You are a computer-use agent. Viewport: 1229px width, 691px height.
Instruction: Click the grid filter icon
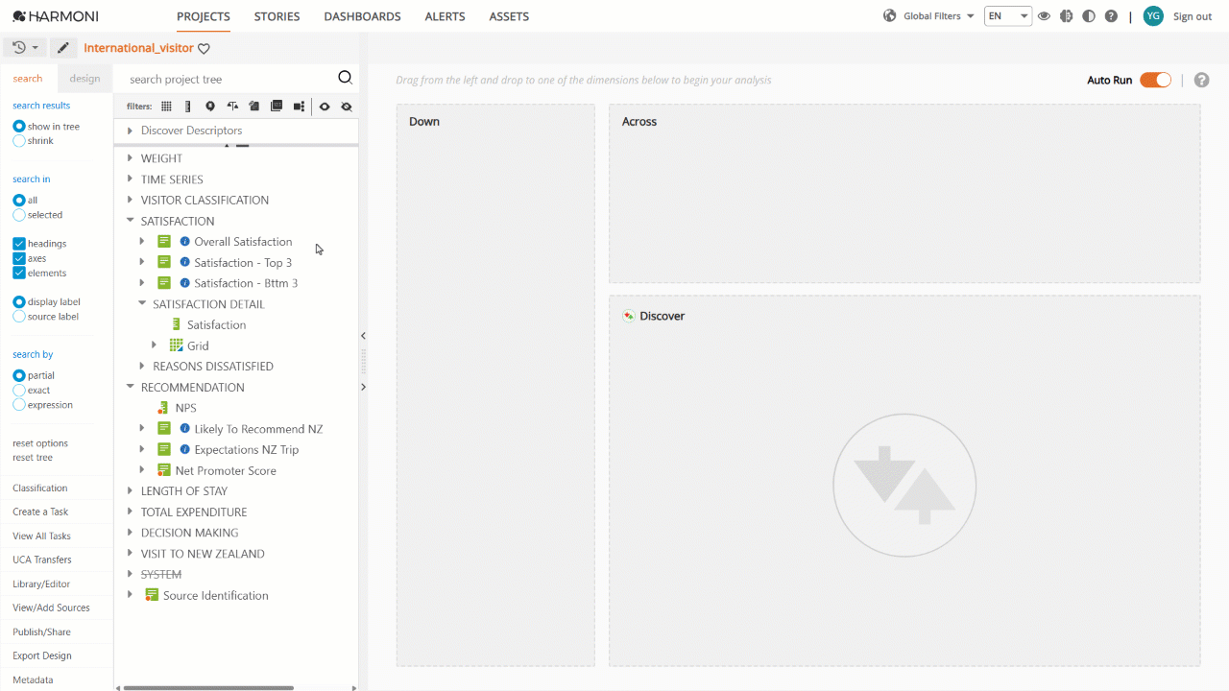[166, 107]
